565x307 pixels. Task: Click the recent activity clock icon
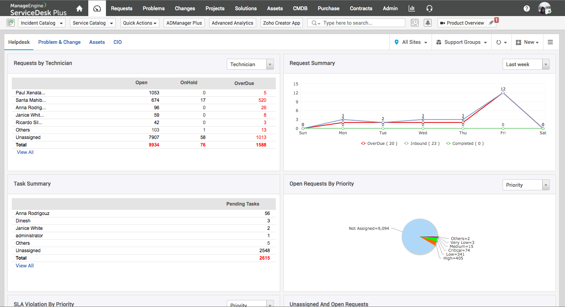pos(414,22)
